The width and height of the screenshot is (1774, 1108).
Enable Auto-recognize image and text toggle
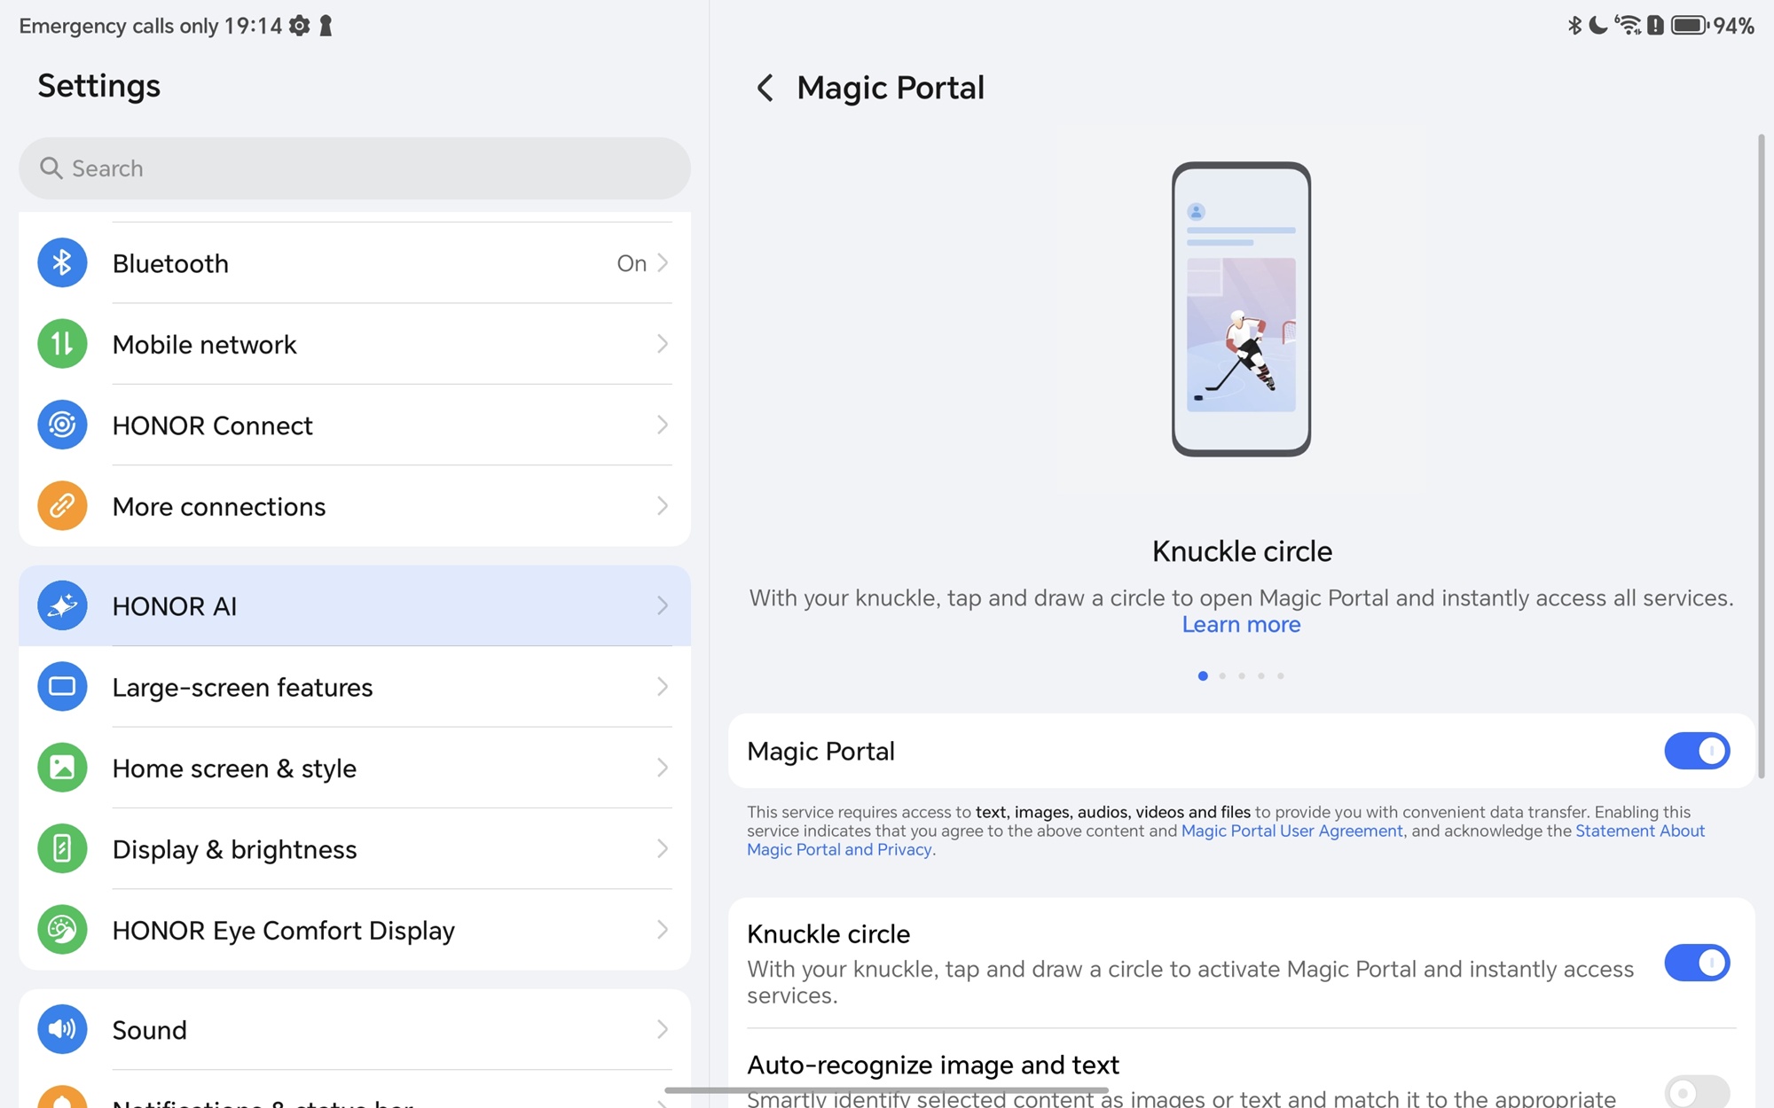click(1696, 1092)
